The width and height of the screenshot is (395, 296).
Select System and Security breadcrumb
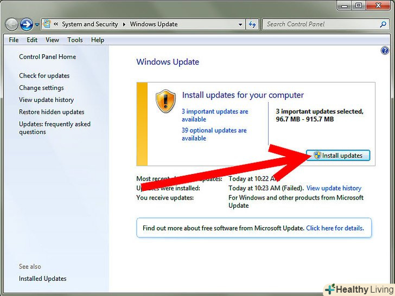coord(90,24)
